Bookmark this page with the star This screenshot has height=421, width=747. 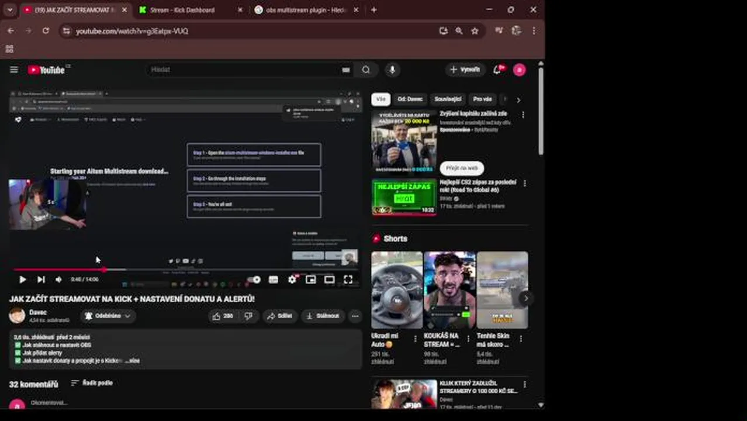pos(475,31)
